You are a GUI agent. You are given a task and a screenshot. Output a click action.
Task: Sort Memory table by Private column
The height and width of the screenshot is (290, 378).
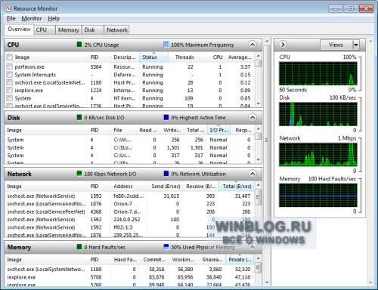[240, 260]
